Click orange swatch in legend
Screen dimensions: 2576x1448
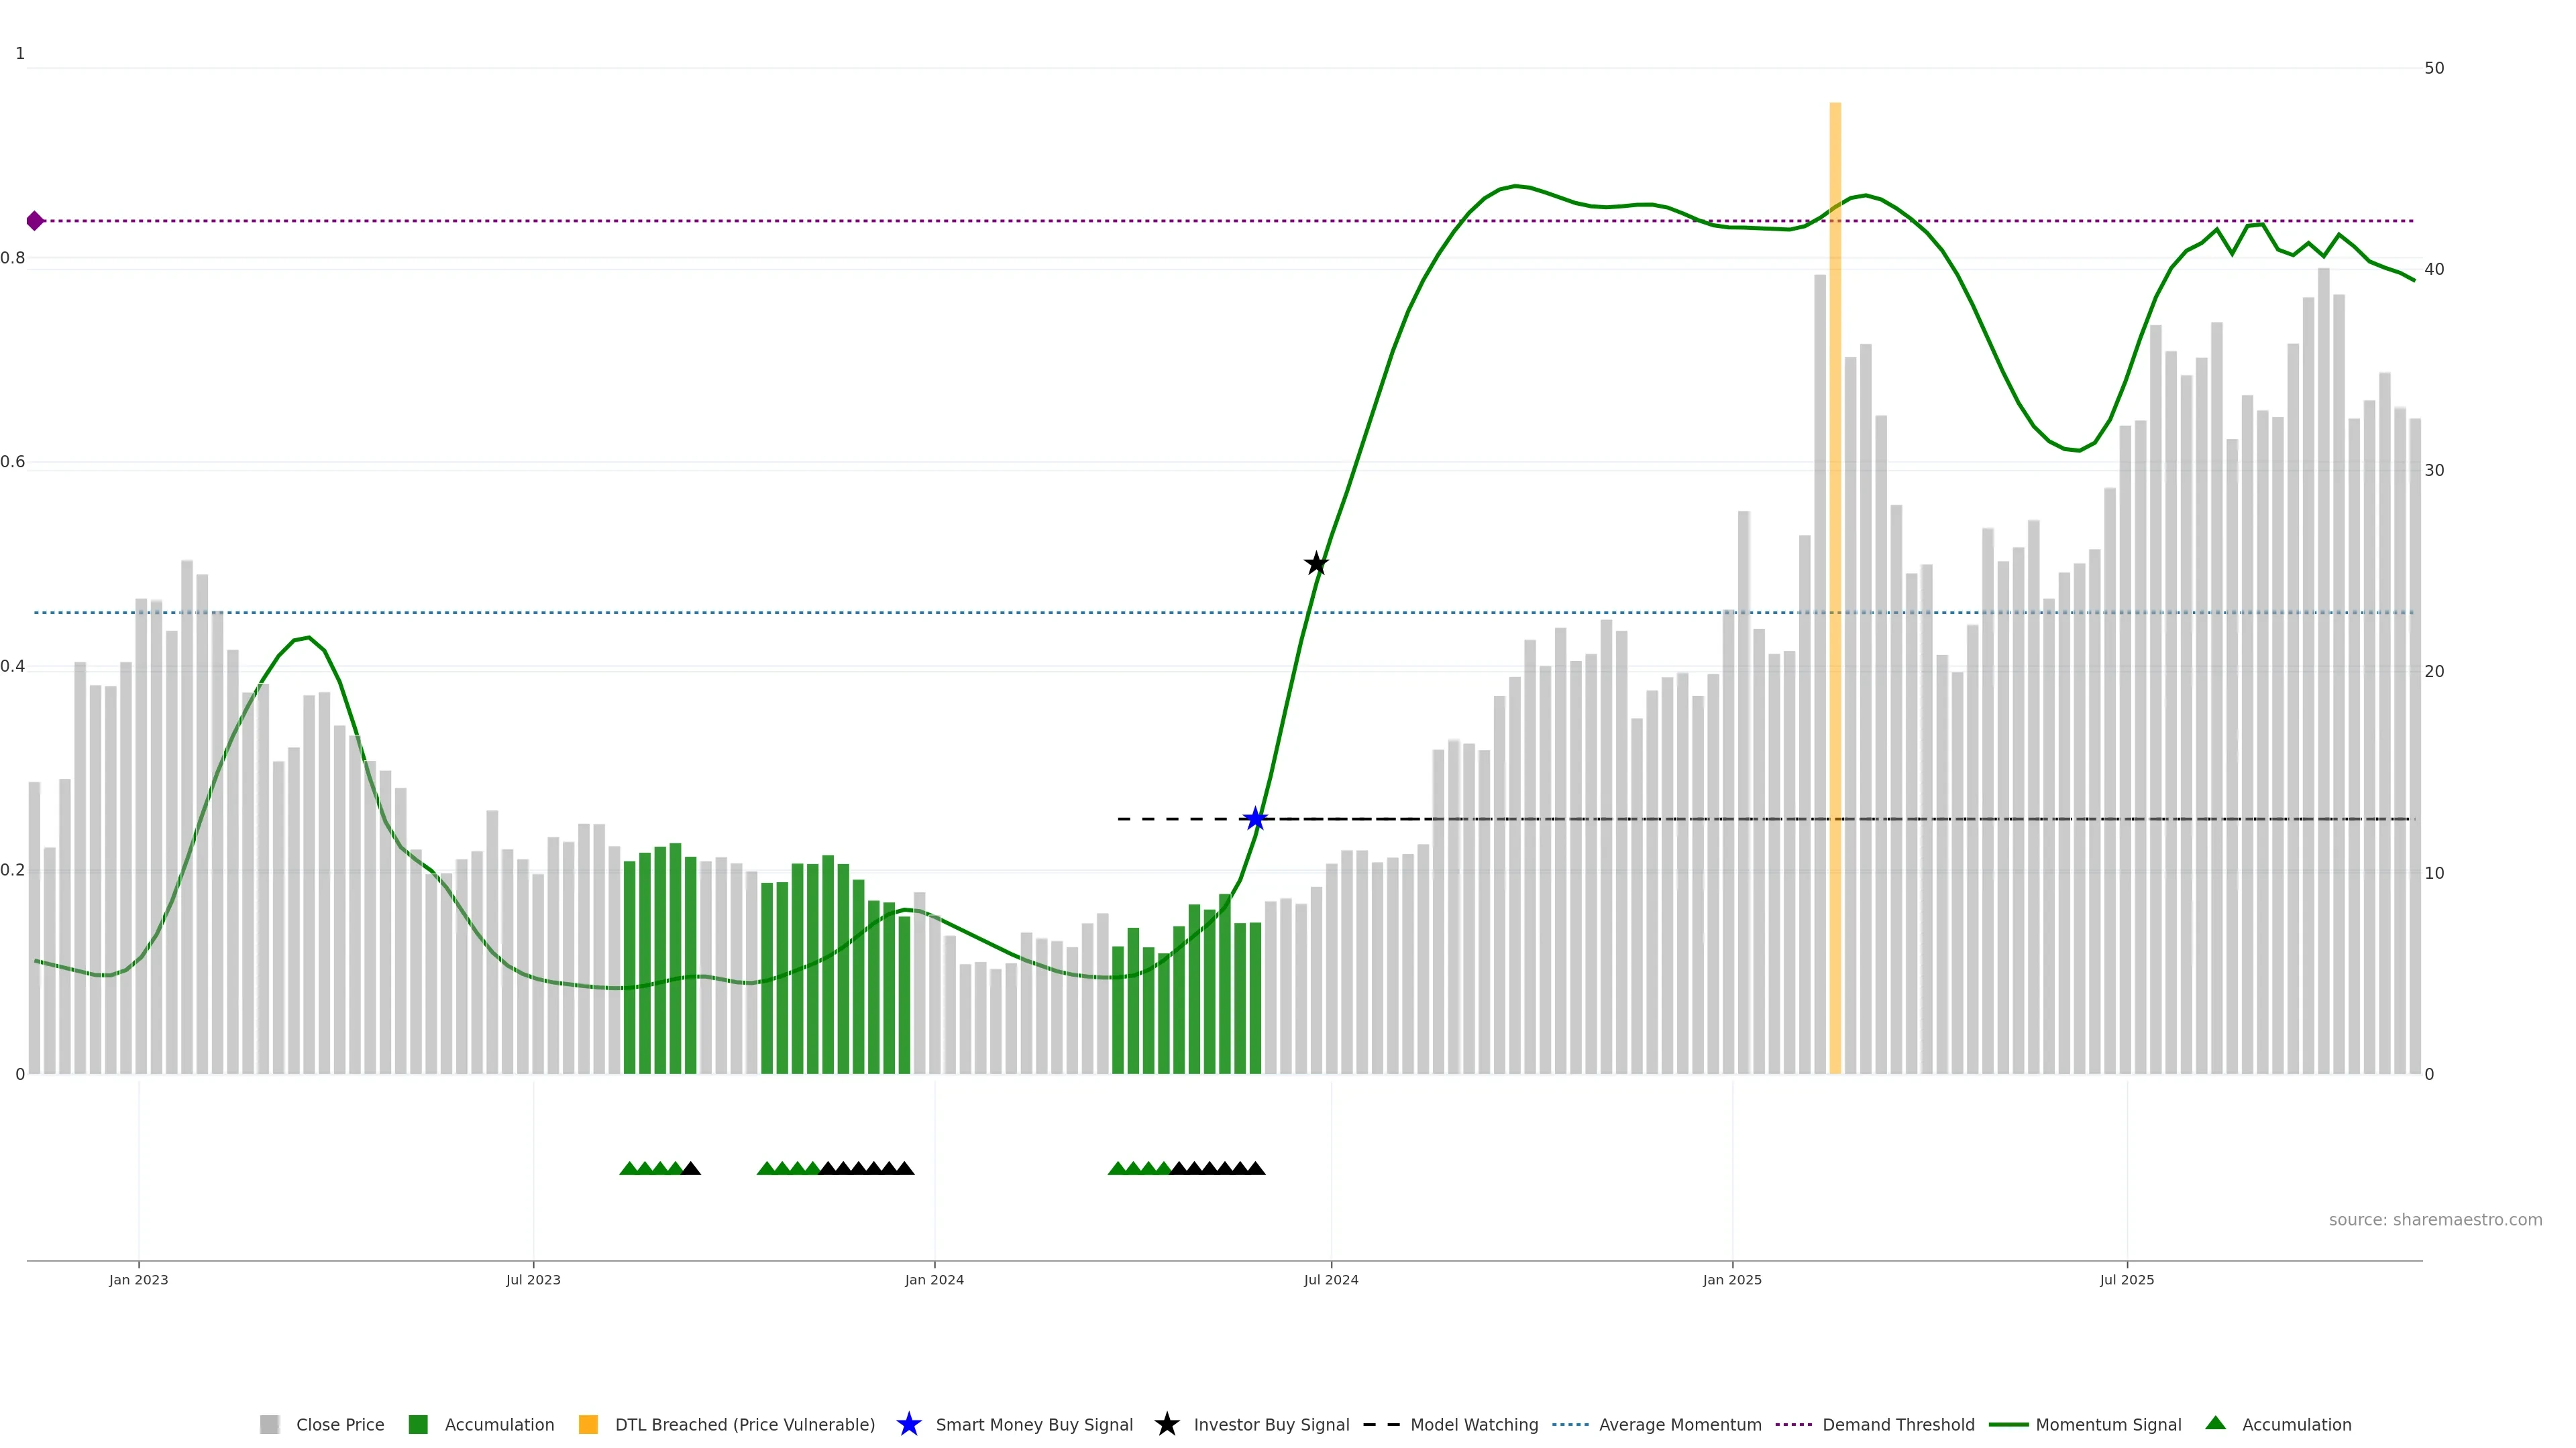coord(588,1425)
